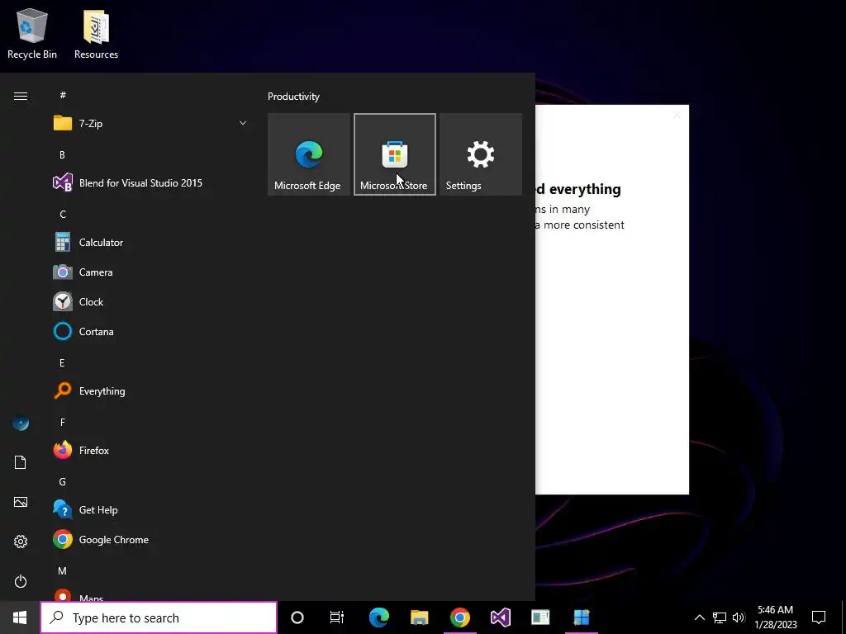Open the network status tray icon
This screenshot has width=846, height=634.
coord(720,617)
